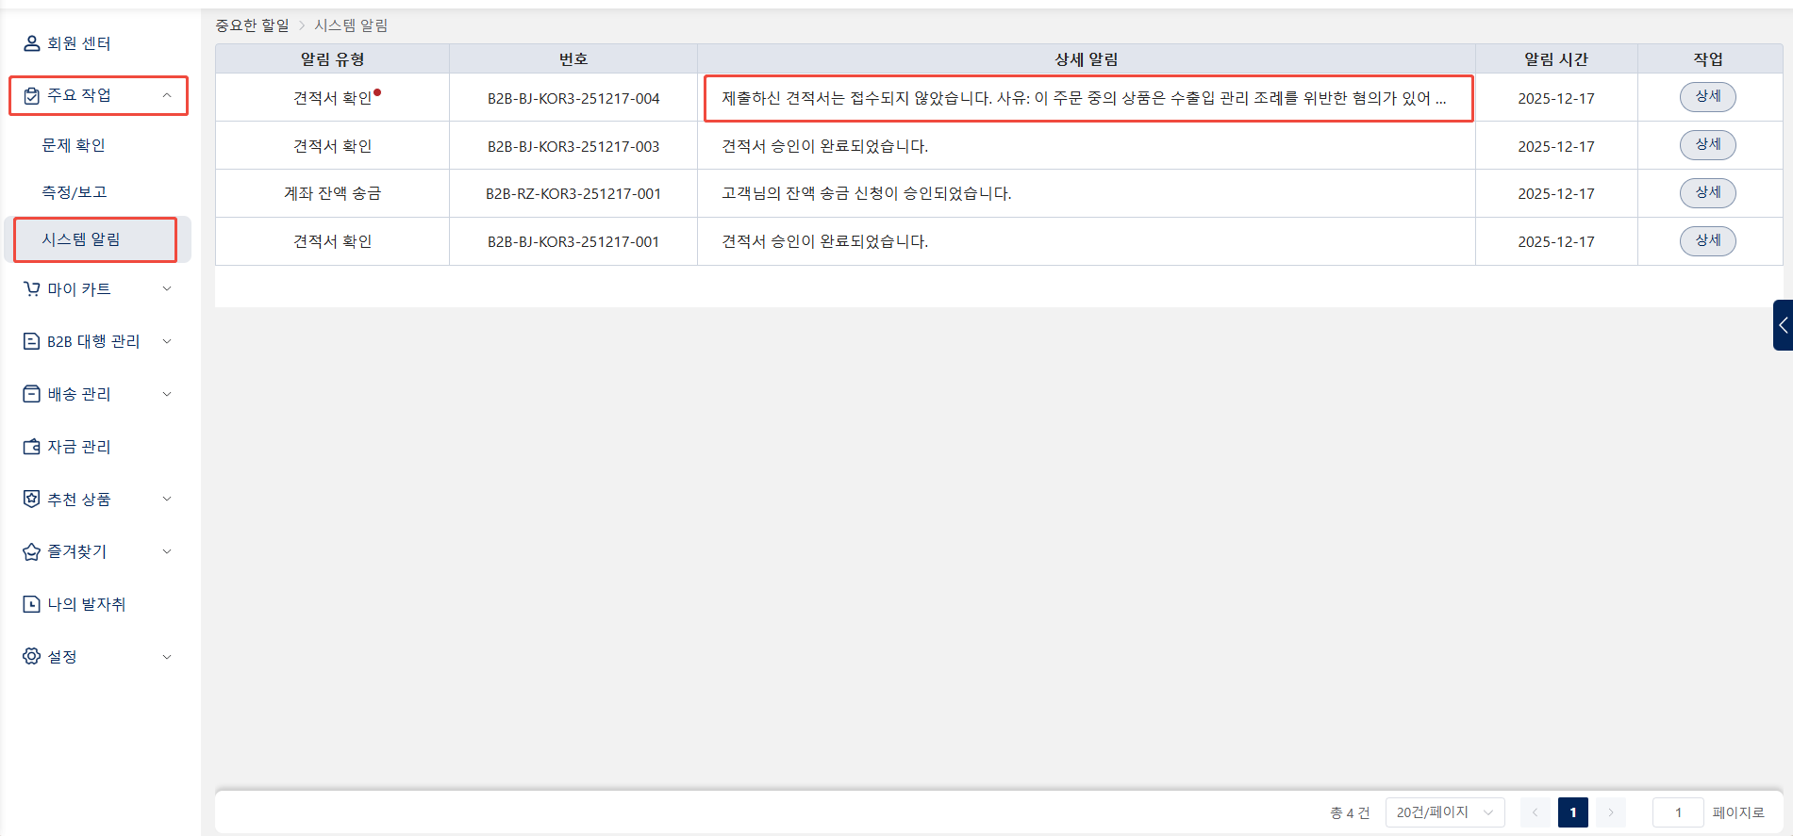Click the 자금 관리 wallet icon
This screenshot has height=836, width=1793.
coord(31,447)
